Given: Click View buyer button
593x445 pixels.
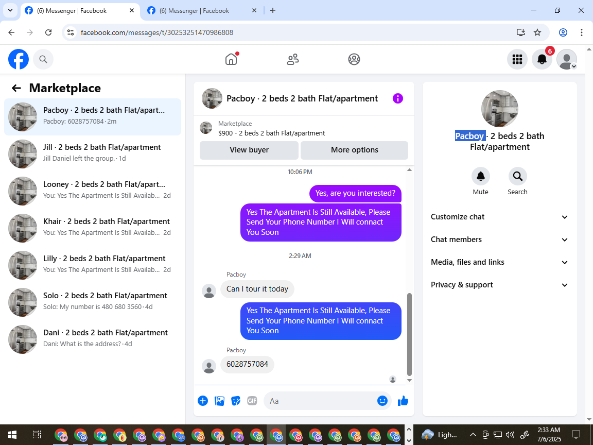Looking at the screenshot, I should click(249, 150).
